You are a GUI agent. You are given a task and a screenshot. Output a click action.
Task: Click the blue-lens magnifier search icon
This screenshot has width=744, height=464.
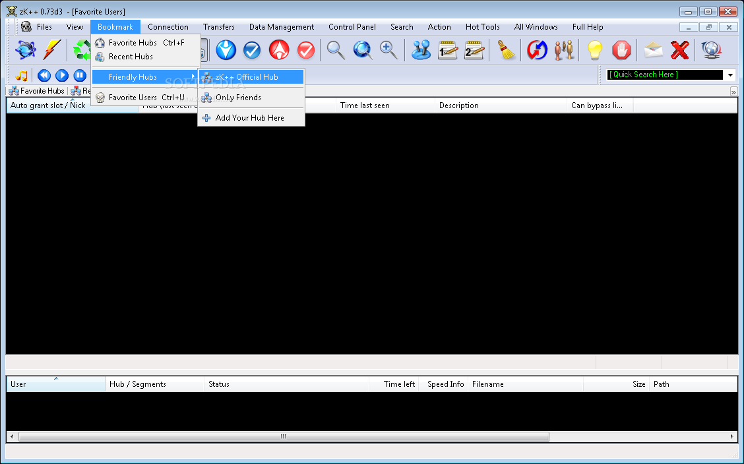(363, 50)
